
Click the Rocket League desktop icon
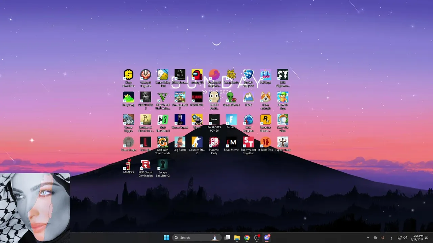(248, 78)
